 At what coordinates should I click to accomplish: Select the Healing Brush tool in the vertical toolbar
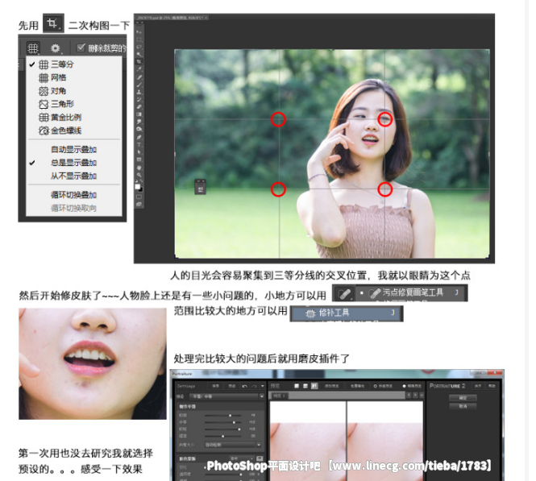[x=139, y=77]
